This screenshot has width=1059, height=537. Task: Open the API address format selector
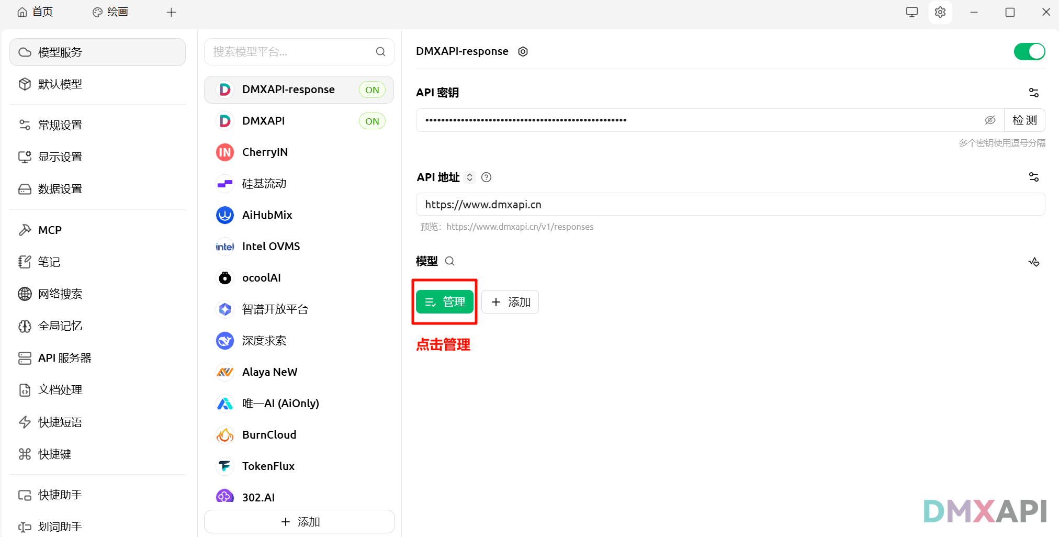point(470,177)
